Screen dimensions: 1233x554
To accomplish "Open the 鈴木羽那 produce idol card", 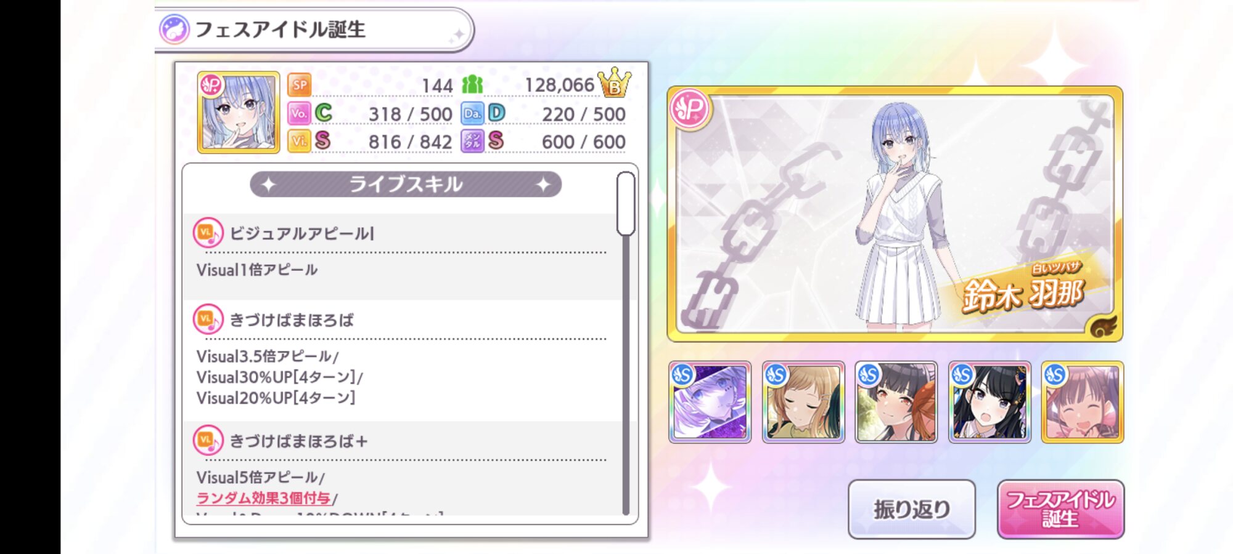I will click(x=895, y=214).
